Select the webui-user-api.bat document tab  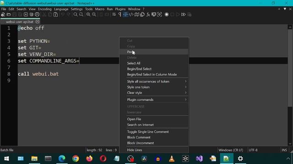click(19, 22)
